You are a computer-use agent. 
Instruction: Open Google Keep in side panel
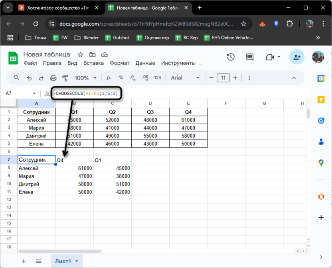coord(321,100)
